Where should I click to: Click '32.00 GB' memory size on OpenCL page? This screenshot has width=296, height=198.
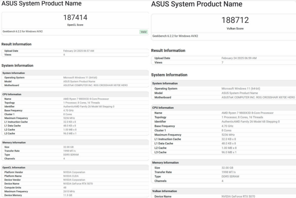coord(68,147)
